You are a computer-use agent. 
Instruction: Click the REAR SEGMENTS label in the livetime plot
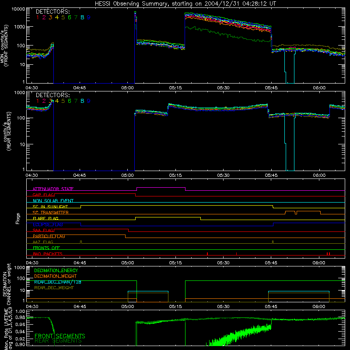(58, 341)
